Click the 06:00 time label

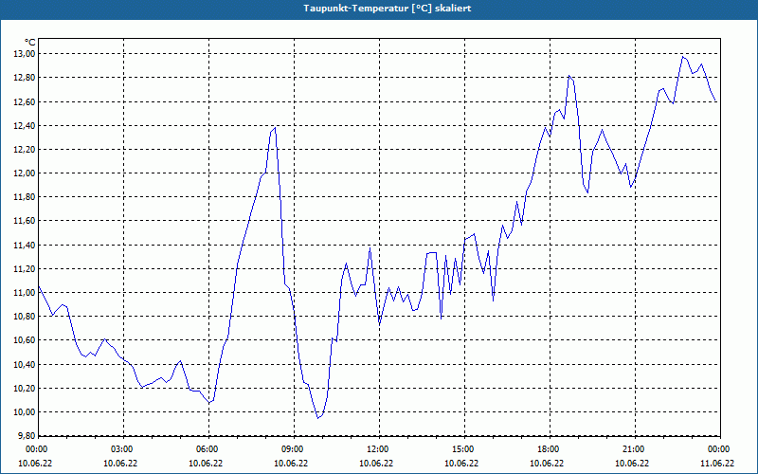(208, 449)
